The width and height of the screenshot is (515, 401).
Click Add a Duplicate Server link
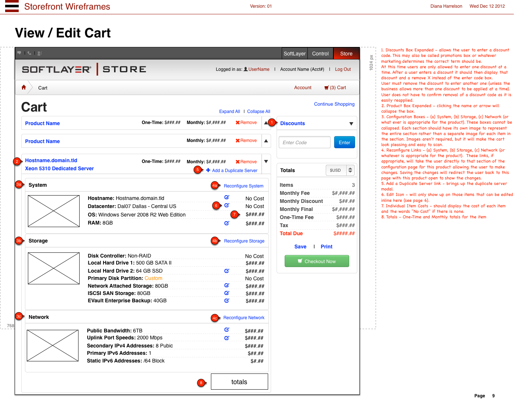click(x=235, y=171)
